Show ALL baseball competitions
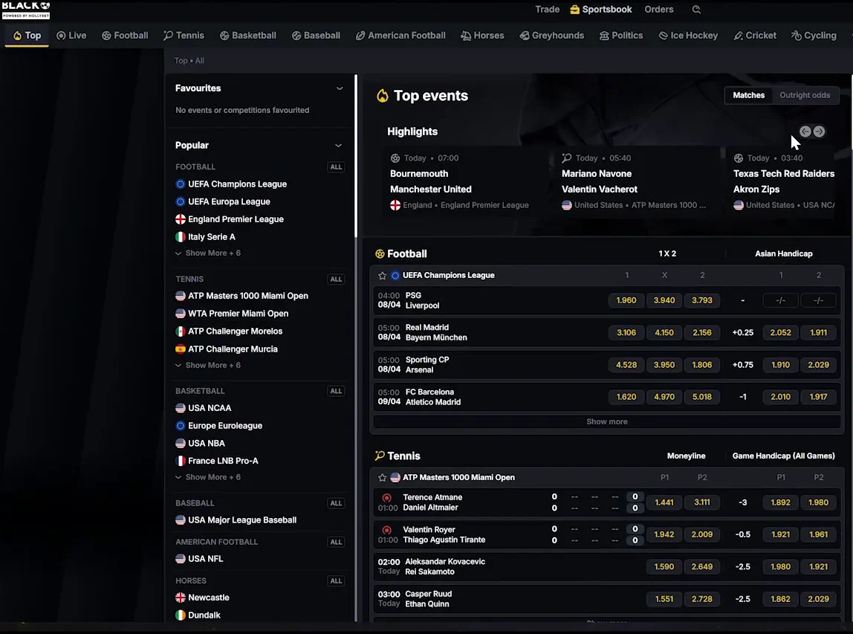853x634 pixels. click(336, 503)
